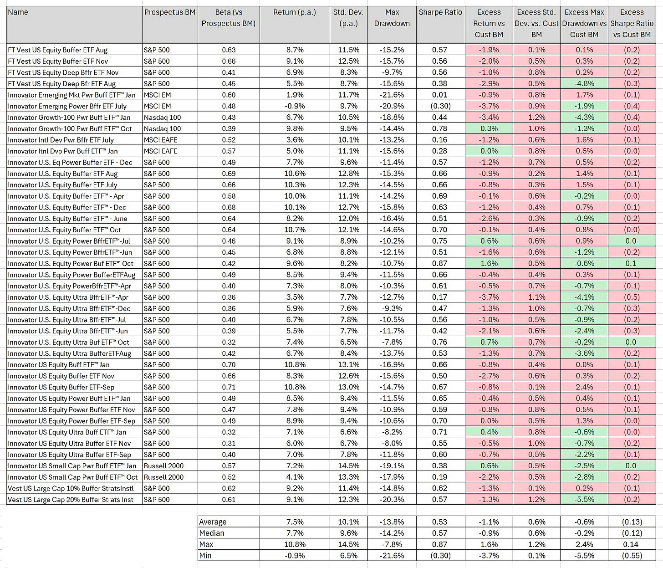Click 'Innovator Growth-100 Pwr Buff ETF Jan' name
Screen dimensions: 663x568
pos(74,117)
